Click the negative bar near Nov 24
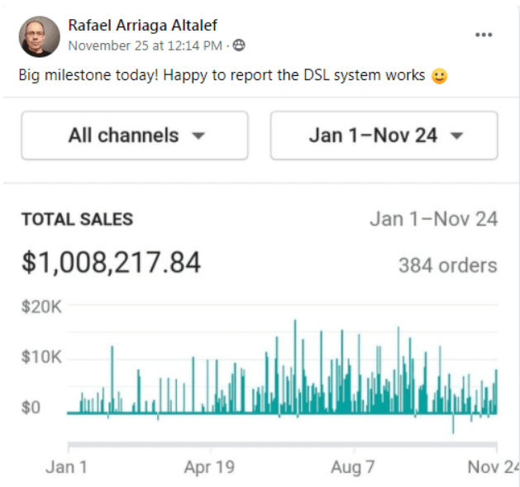520x487 pixels. coord(453,423)
